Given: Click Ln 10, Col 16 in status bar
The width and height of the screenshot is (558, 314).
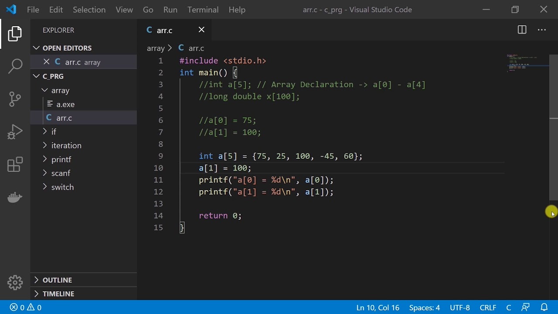Looking at the screenshot, I should pos(378,307).
